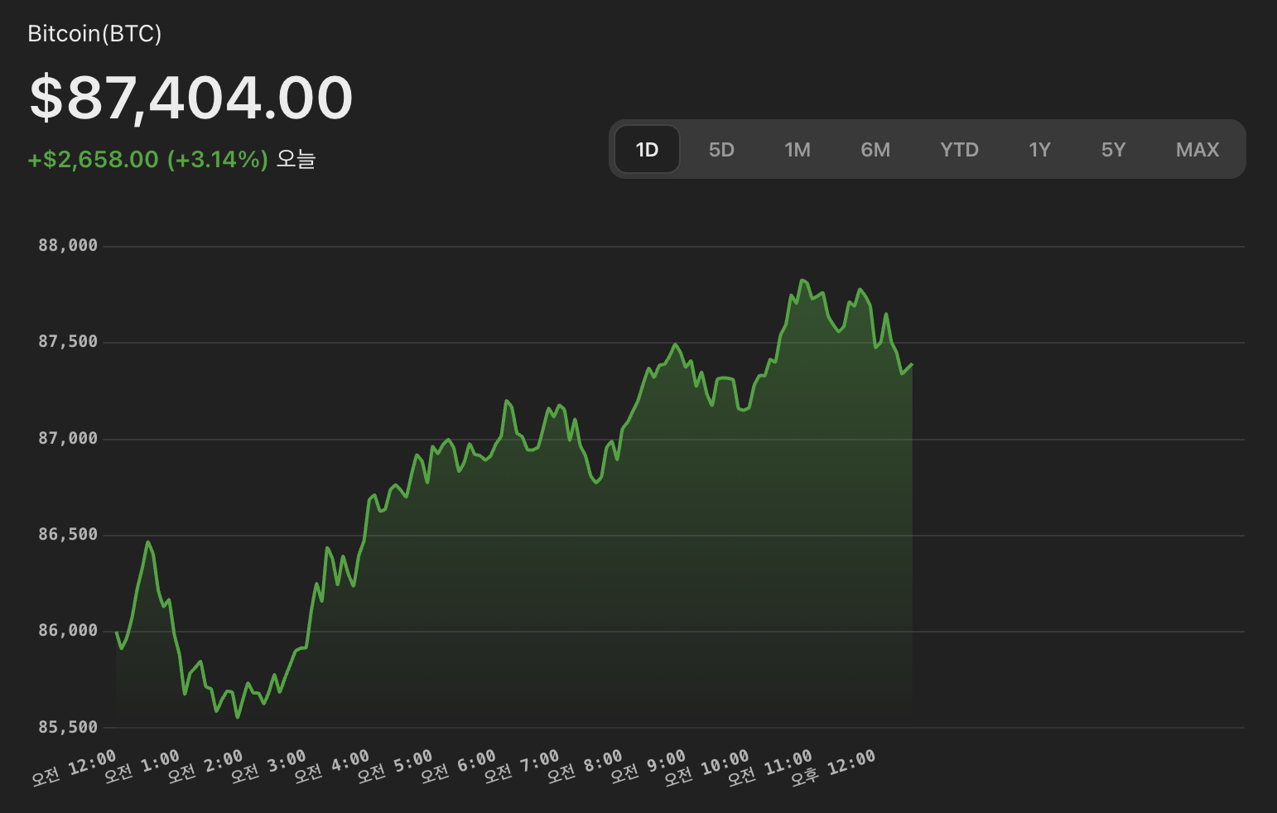Viewport: 1277px width, 813px height.
Task: Click the 오전 5:00 x-axis label
Action: [x=395, y=767]
